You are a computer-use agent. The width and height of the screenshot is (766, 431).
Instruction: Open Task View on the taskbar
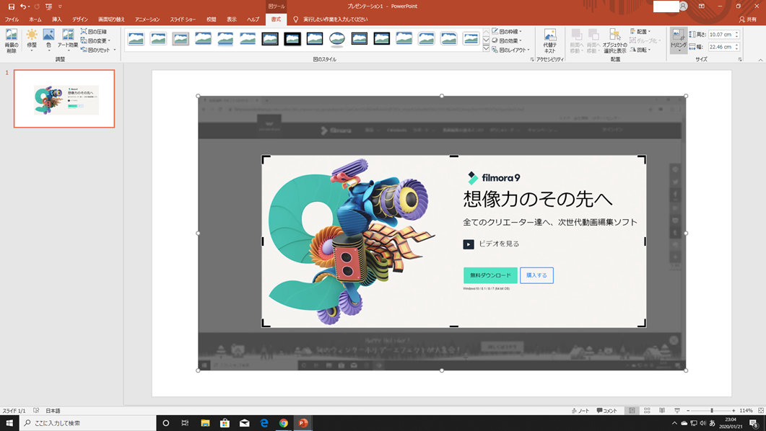[185, 422]
